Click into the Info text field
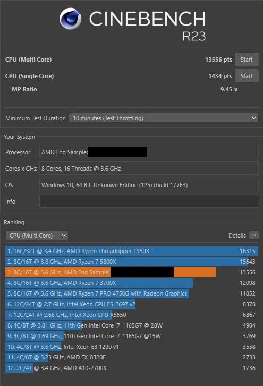Image resolution: width=263 pixels, height=386 pixels. click(x=149, y=202)
